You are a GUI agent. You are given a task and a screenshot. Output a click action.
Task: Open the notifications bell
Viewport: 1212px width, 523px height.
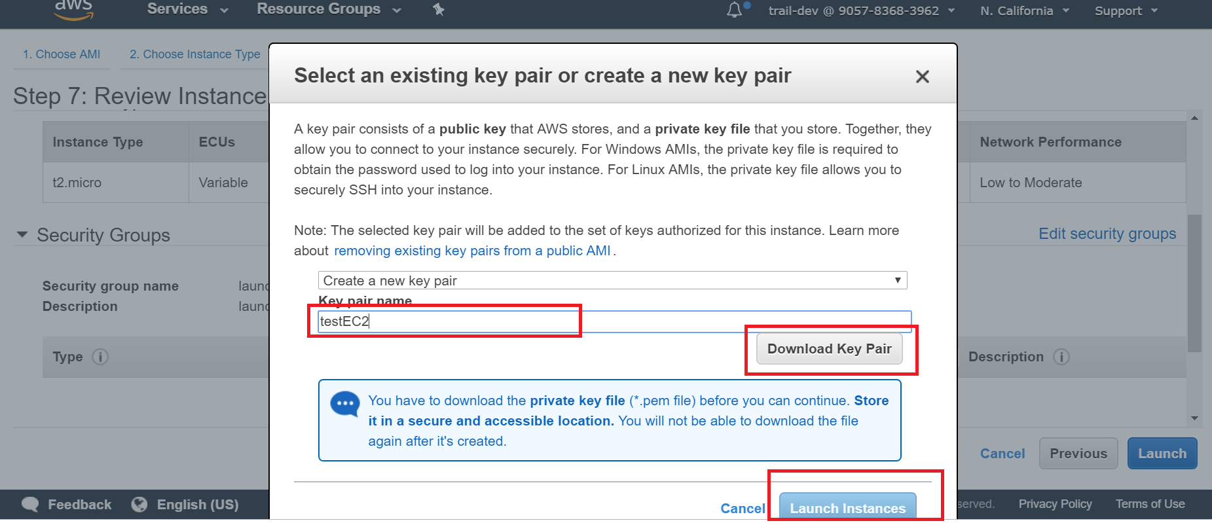point(735,10)
